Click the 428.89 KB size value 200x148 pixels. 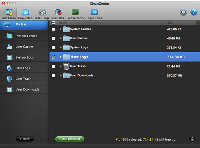coord(174,29)
